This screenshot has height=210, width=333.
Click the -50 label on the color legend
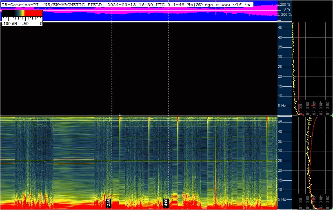25,24
